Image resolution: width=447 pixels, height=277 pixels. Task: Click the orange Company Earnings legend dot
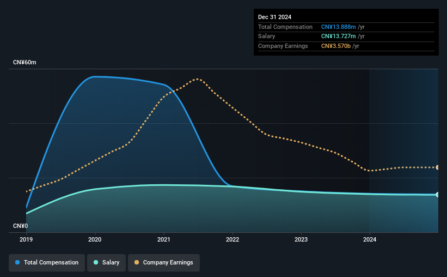point(137,262)
